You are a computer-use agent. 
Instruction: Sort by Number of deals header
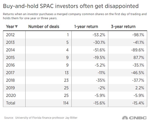point(44,27)
